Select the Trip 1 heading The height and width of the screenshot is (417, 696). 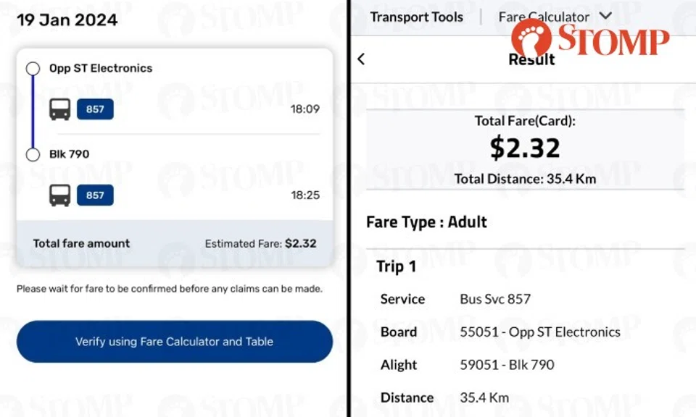396,266
